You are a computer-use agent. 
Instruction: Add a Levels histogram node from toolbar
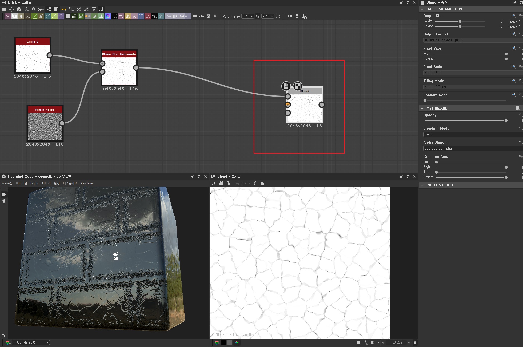[101, 16]
